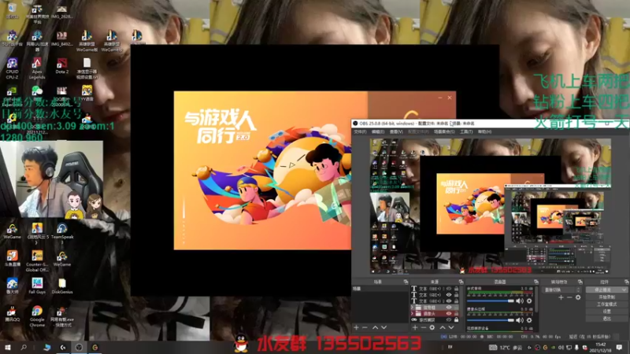
Task: Pop out the audio mixer dock
Action: [536, 282]
